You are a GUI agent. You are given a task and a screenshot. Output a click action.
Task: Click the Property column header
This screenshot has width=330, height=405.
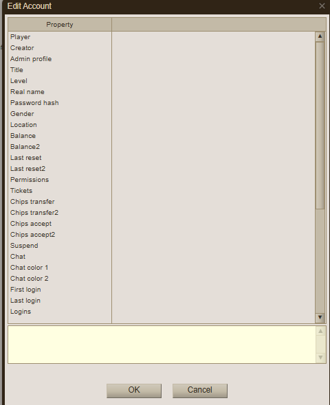60,25
